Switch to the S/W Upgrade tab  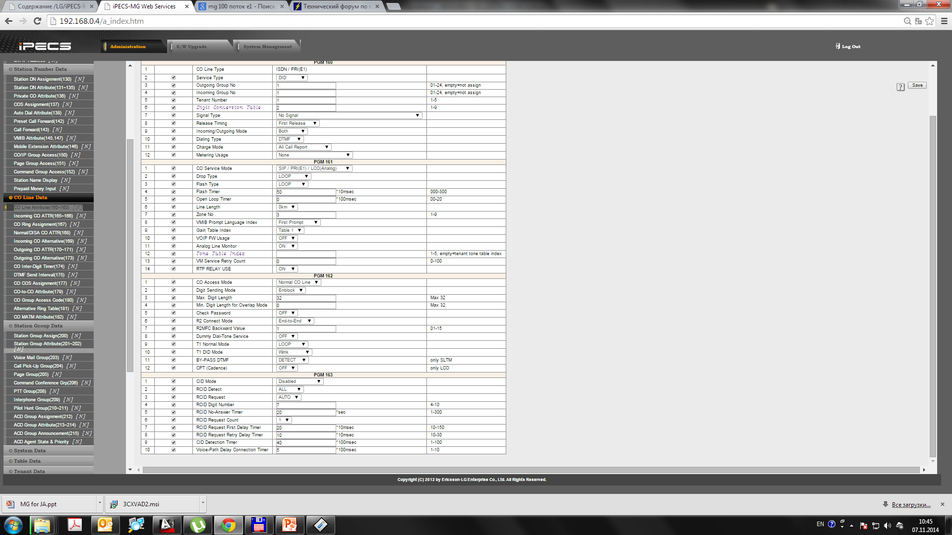coord(191,47)
